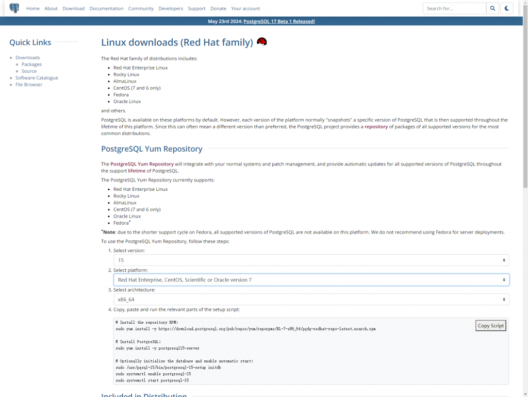
Task: Open File Browser quick link
Action: pyautogui.click(x=29, y=85)
